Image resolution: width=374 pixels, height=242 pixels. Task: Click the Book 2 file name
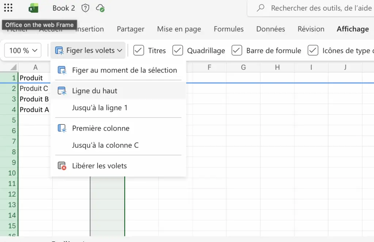click(64, 8)
